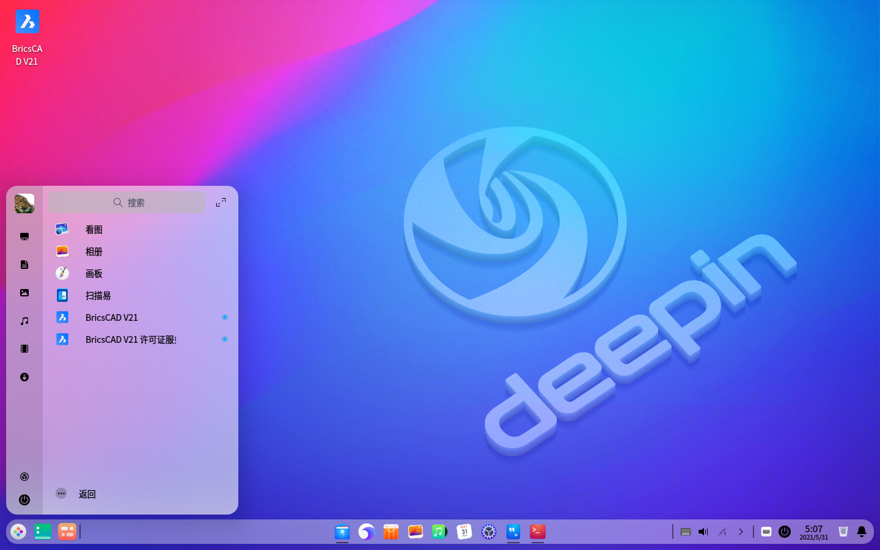Click the user avatar in the launcher
Screen dimensions: 880x550
pos(24,204)
